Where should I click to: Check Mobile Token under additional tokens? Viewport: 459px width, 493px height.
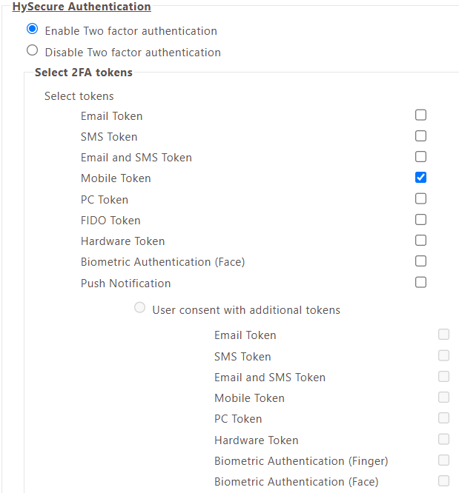443,398
